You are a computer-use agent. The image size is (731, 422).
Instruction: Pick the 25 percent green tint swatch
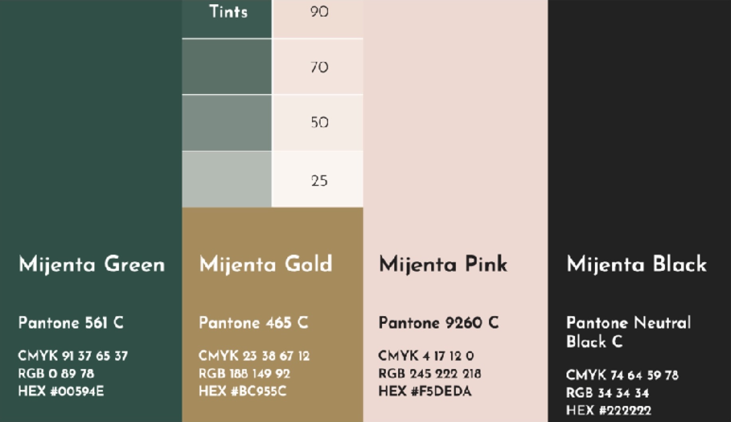tap(227, 179)
